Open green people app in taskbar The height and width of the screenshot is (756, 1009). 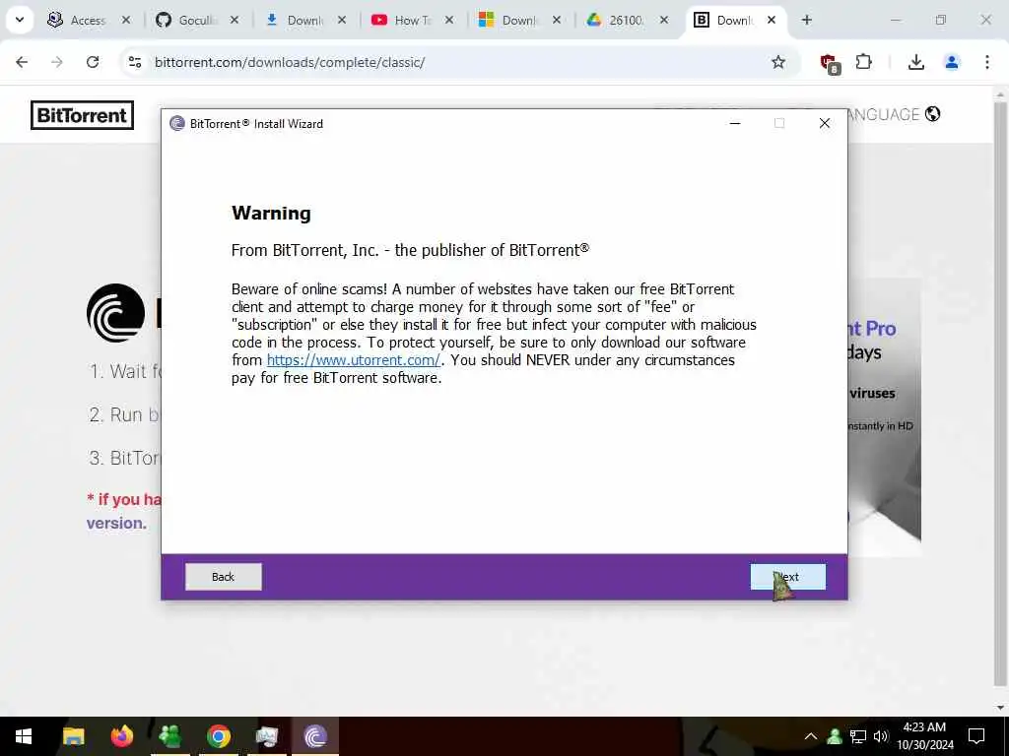point(169,736)
